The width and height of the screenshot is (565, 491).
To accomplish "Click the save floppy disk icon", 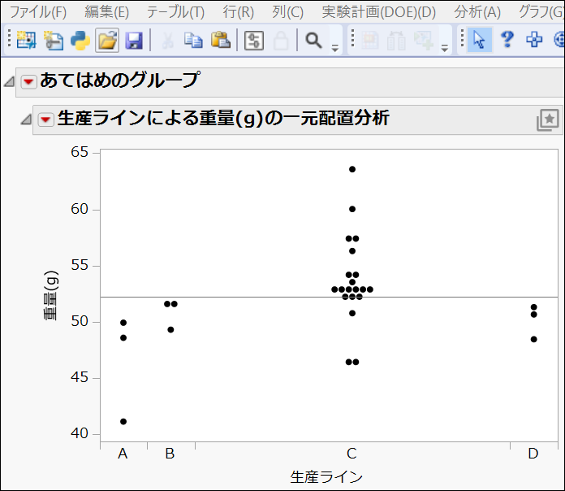I will click(134, 40).
